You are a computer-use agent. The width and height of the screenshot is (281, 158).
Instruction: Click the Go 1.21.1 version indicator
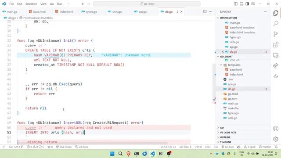point(16,147)
